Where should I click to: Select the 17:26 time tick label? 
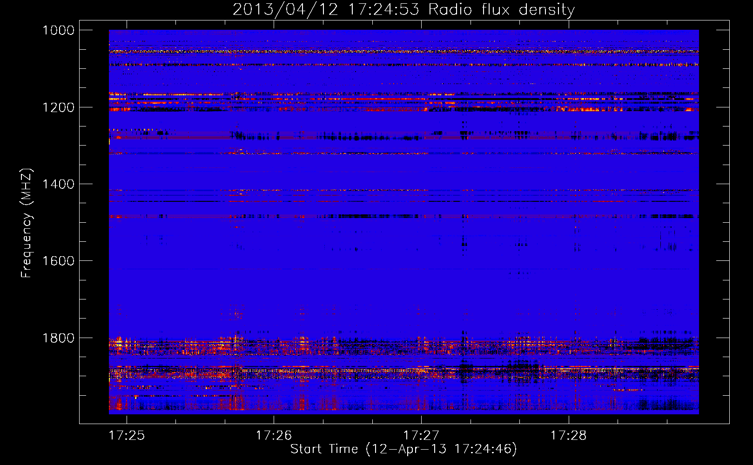(274, 435)
